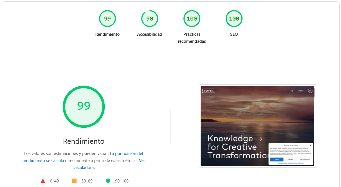
Task: Switch language via EN | ES in the preview
Action: point(300,91)
